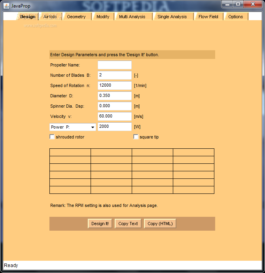Image resolution: width=265 pixels, height=273 pixels.
Task: Open the Single Analysis tab
Action: tap(172, 17)
